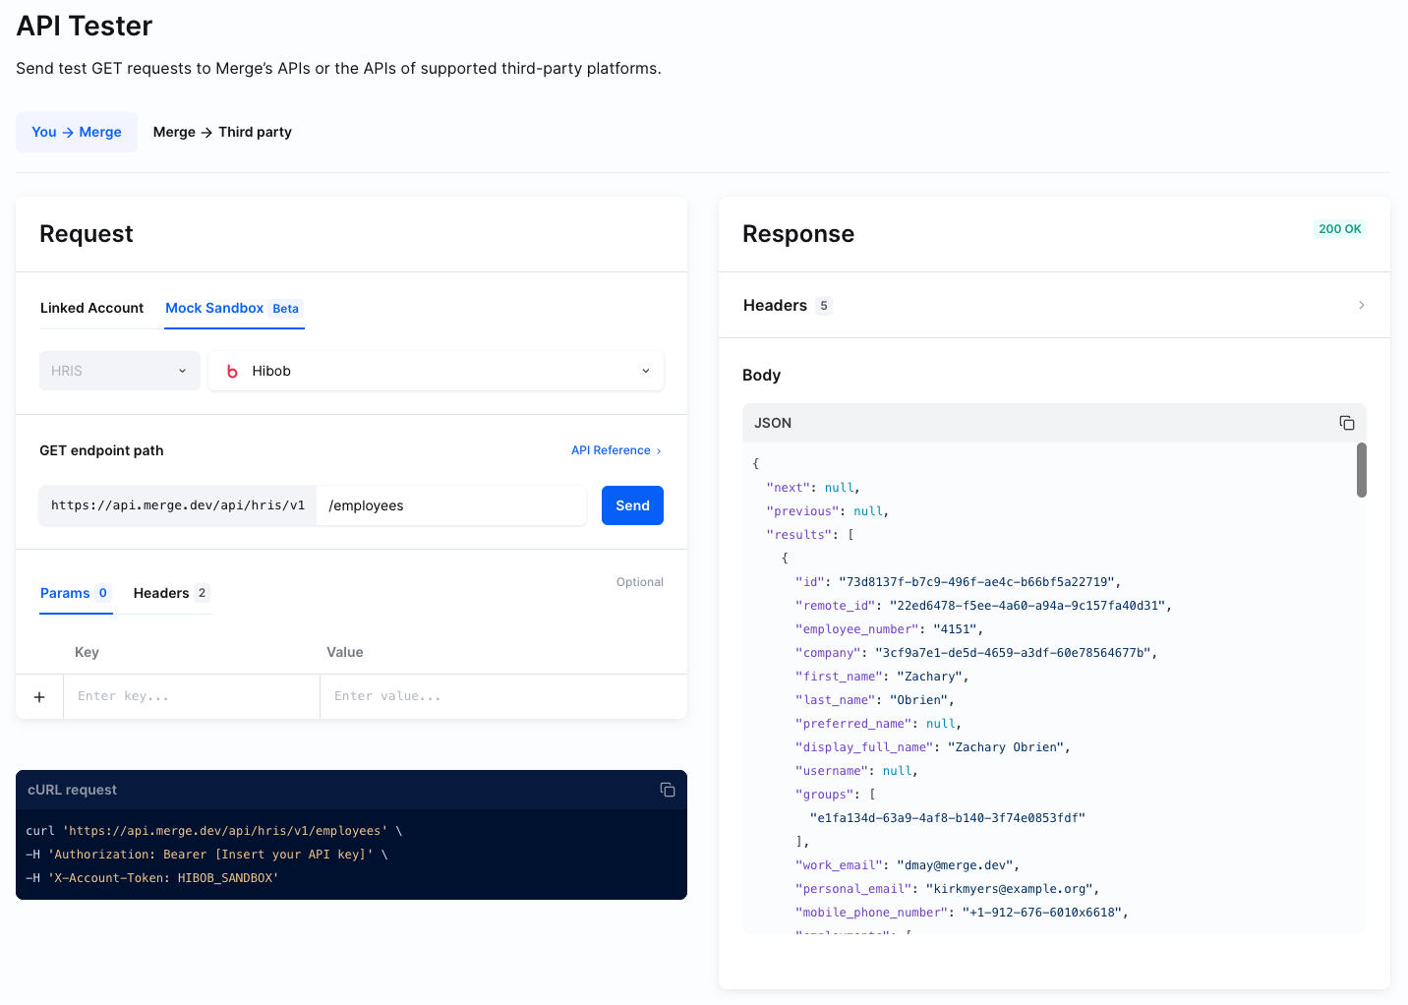Click the X-Account-Token: HIBOB_SANDBOX line
This screenshot has height=1005, width=1408.
pyautogui.click(x=152, y=878)
